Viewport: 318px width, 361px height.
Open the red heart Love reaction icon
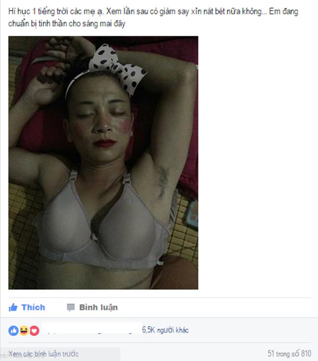34,331
